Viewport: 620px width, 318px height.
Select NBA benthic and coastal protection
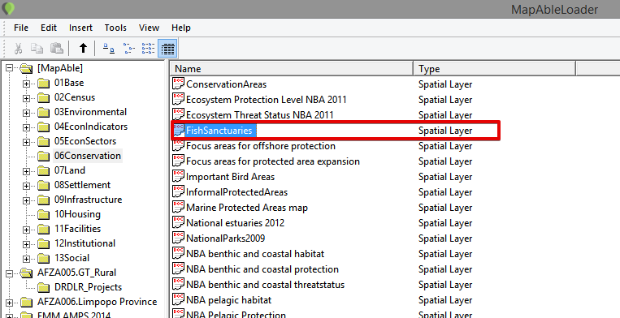click(x=262, y=269)
